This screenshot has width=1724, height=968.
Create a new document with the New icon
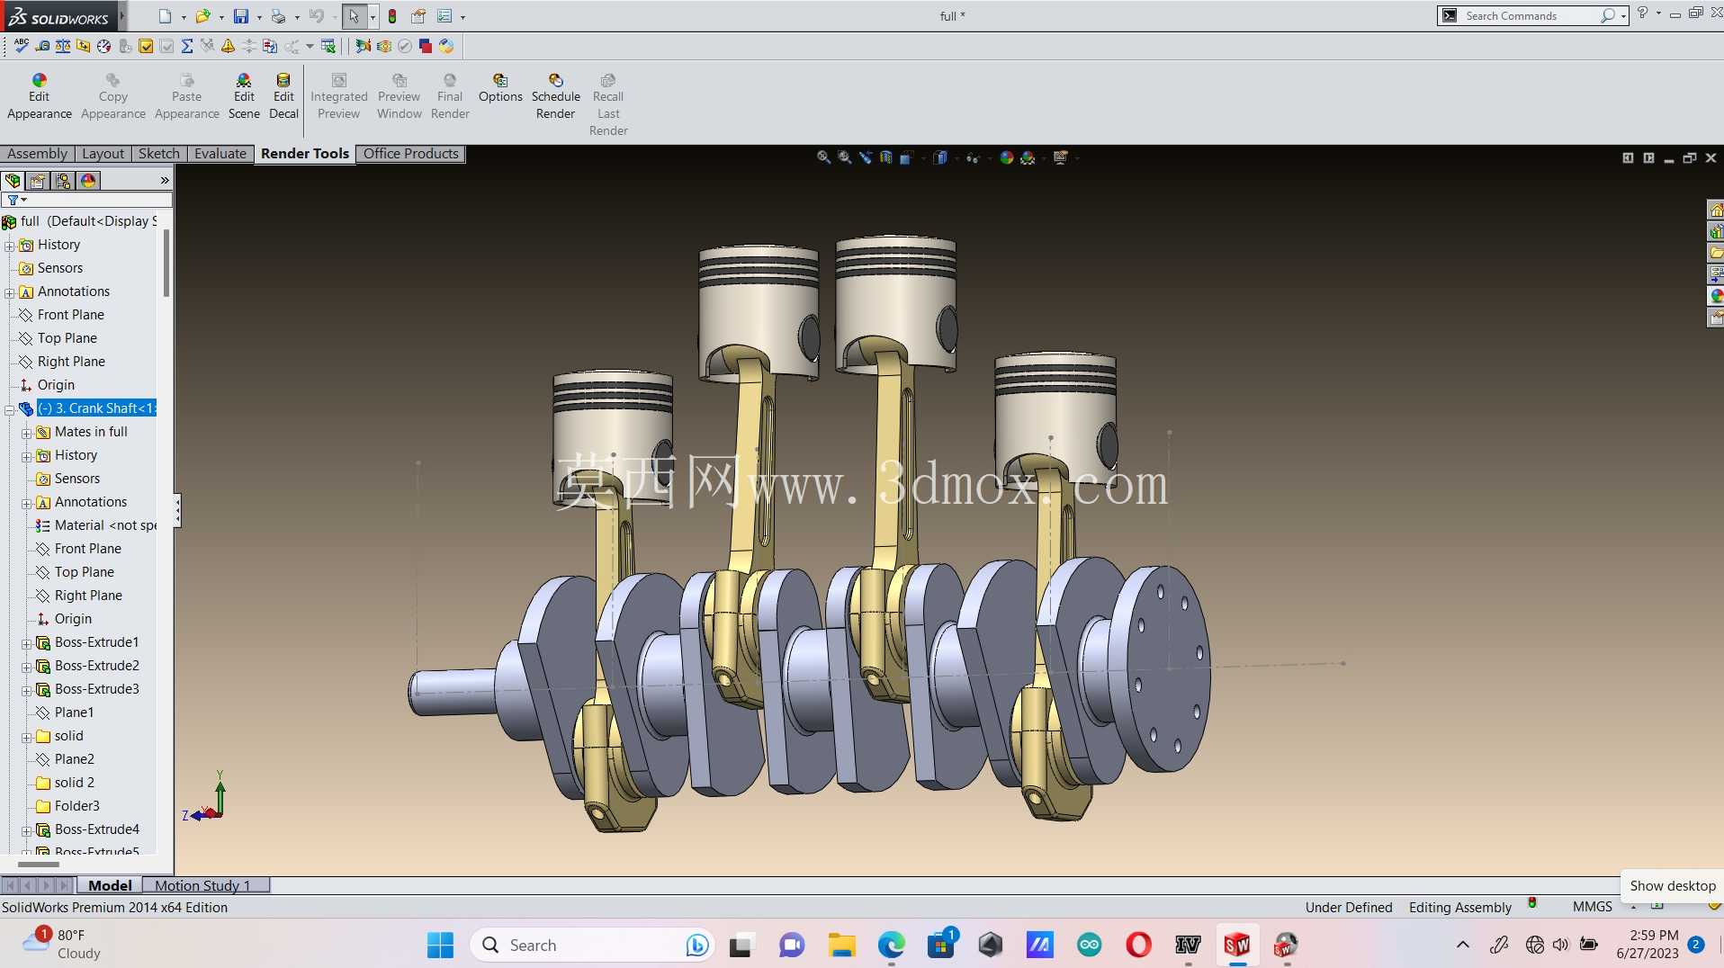click(x=165, y=16)
